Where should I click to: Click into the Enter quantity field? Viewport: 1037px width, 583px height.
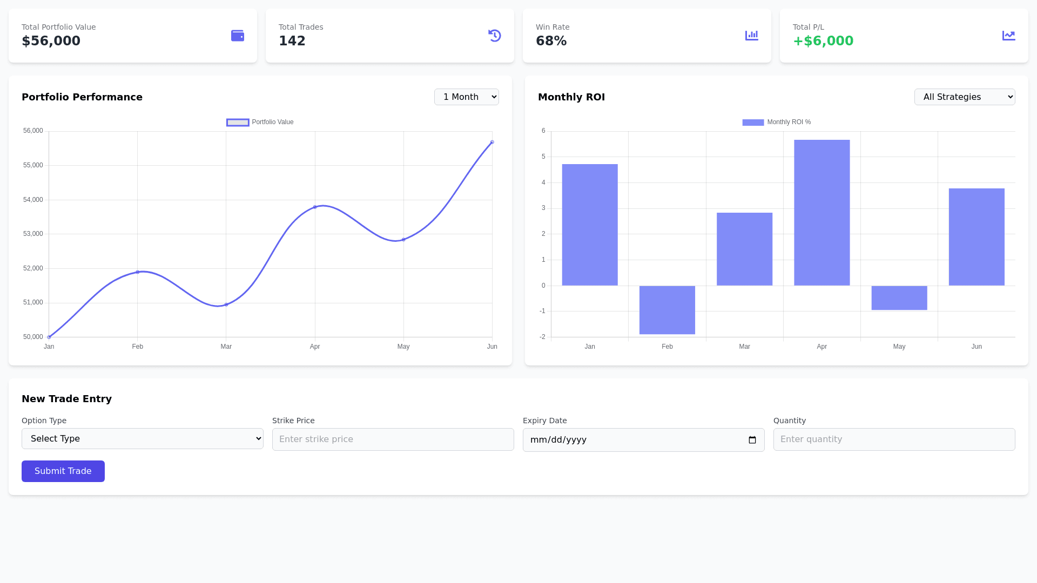(894, 439)
